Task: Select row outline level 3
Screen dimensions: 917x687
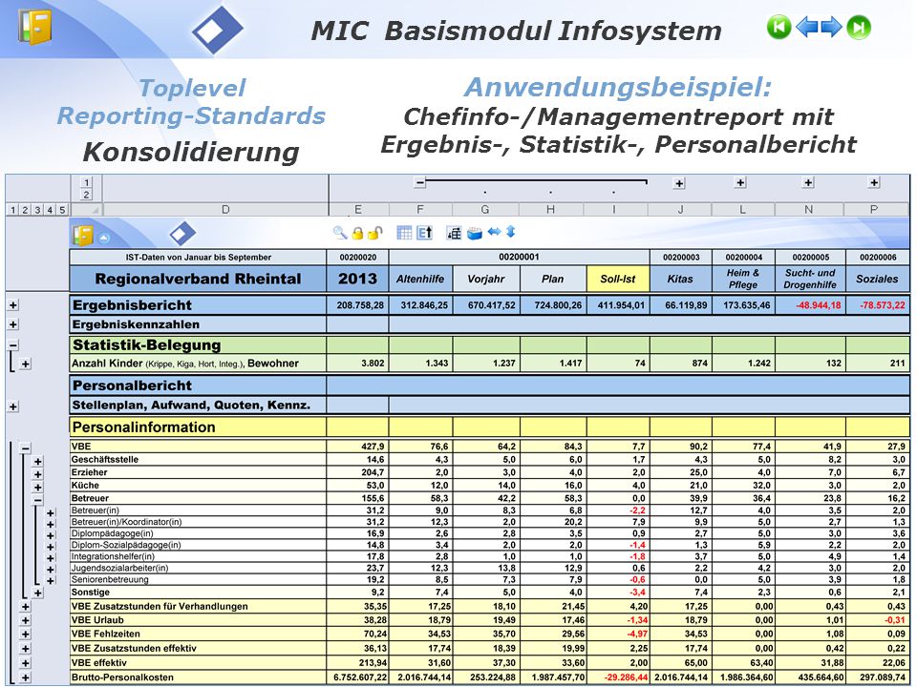Action: click(37, 210)
